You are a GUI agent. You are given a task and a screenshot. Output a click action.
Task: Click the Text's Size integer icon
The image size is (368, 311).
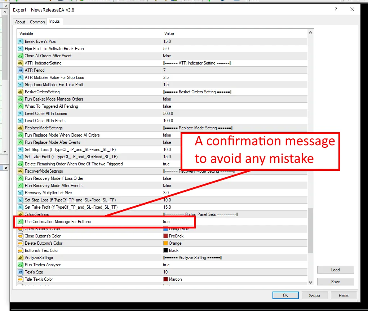tap(21, 272)
